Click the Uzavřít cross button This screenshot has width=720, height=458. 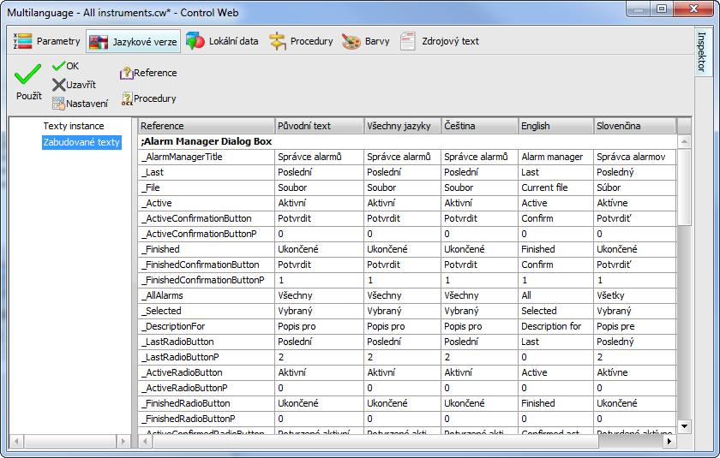tap(74, 85)
